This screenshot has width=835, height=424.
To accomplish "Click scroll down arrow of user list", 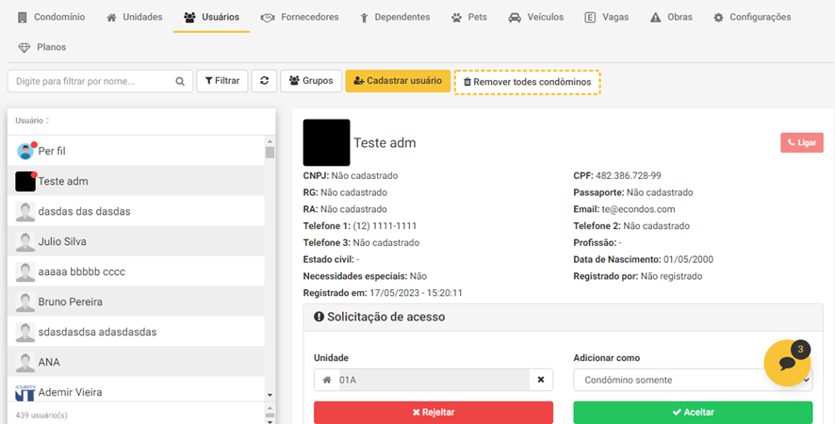I will tap(270, 395).
